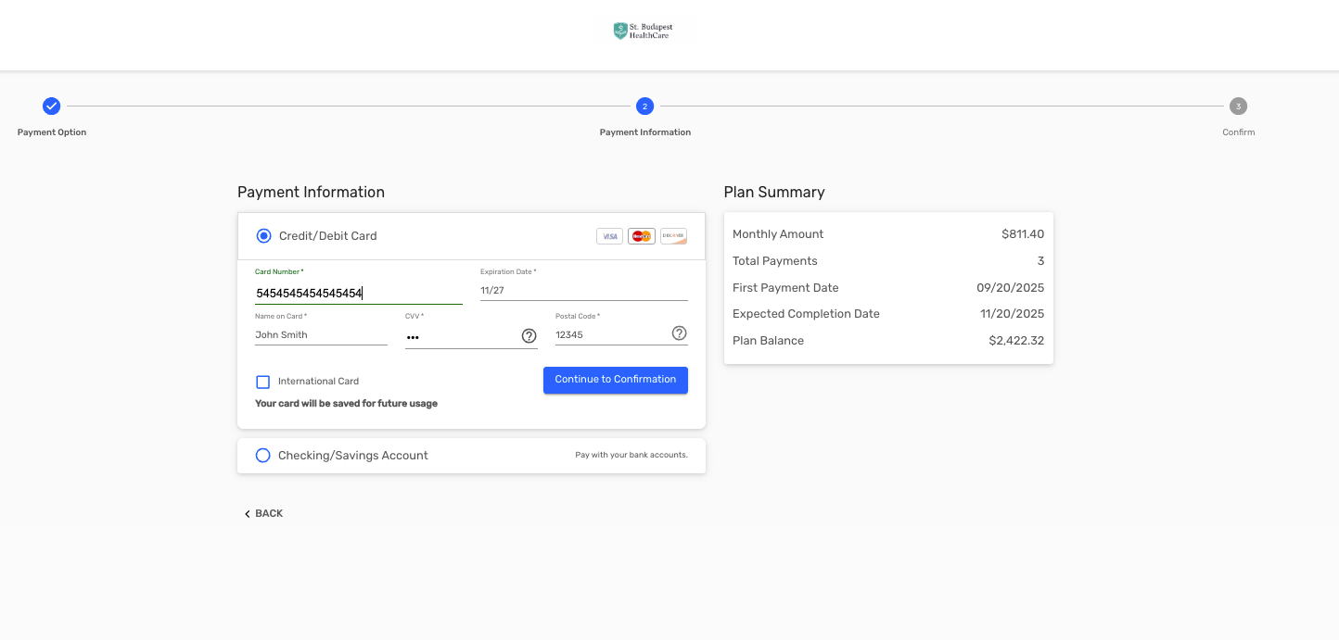Click the step 3 Confirm circle
Screen dimensions: 1339x640
click(1238, 107)
